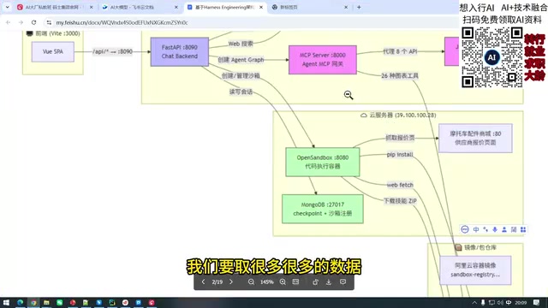Click the "下载技能 ZIP" edge label
This screenshot has height=308, width=548.
point(400,201)
